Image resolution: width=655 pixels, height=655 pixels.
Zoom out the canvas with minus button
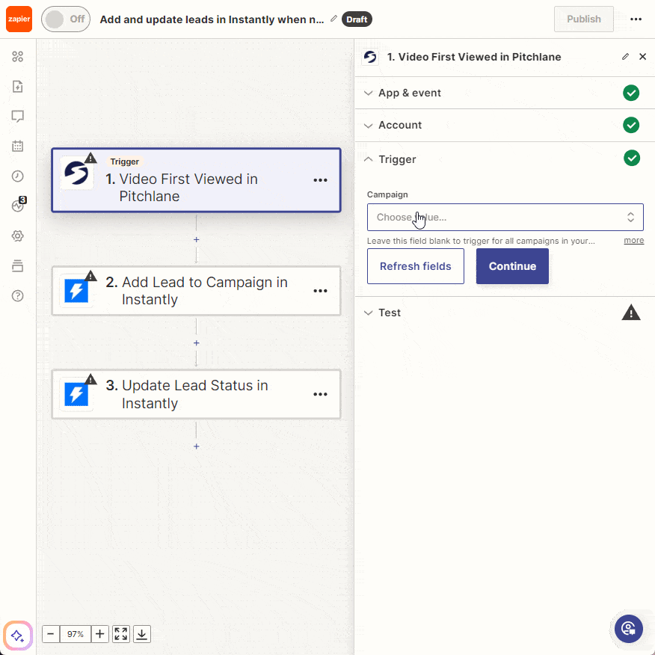pos(51,634)
